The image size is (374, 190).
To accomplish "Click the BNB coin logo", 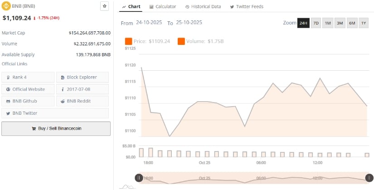I will [5, 6].
